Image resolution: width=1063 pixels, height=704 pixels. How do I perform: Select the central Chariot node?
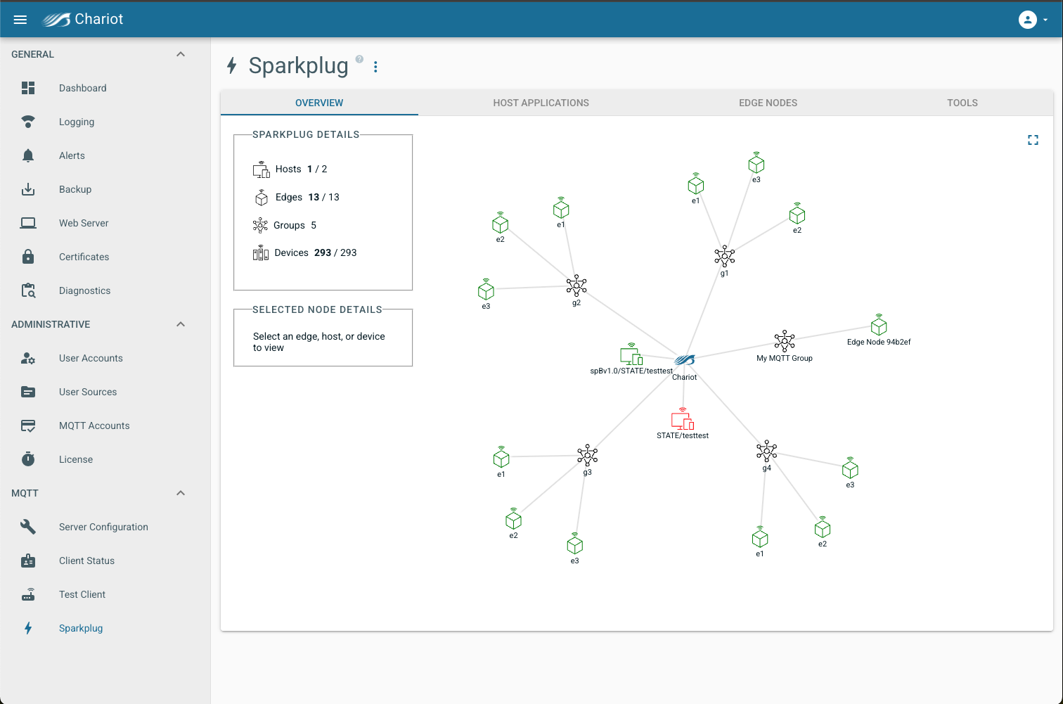click(x=685, y=360)
